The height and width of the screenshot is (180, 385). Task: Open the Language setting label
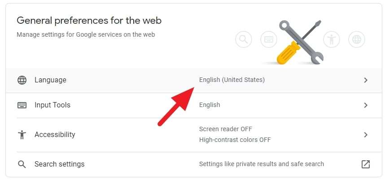click(50, 80)
